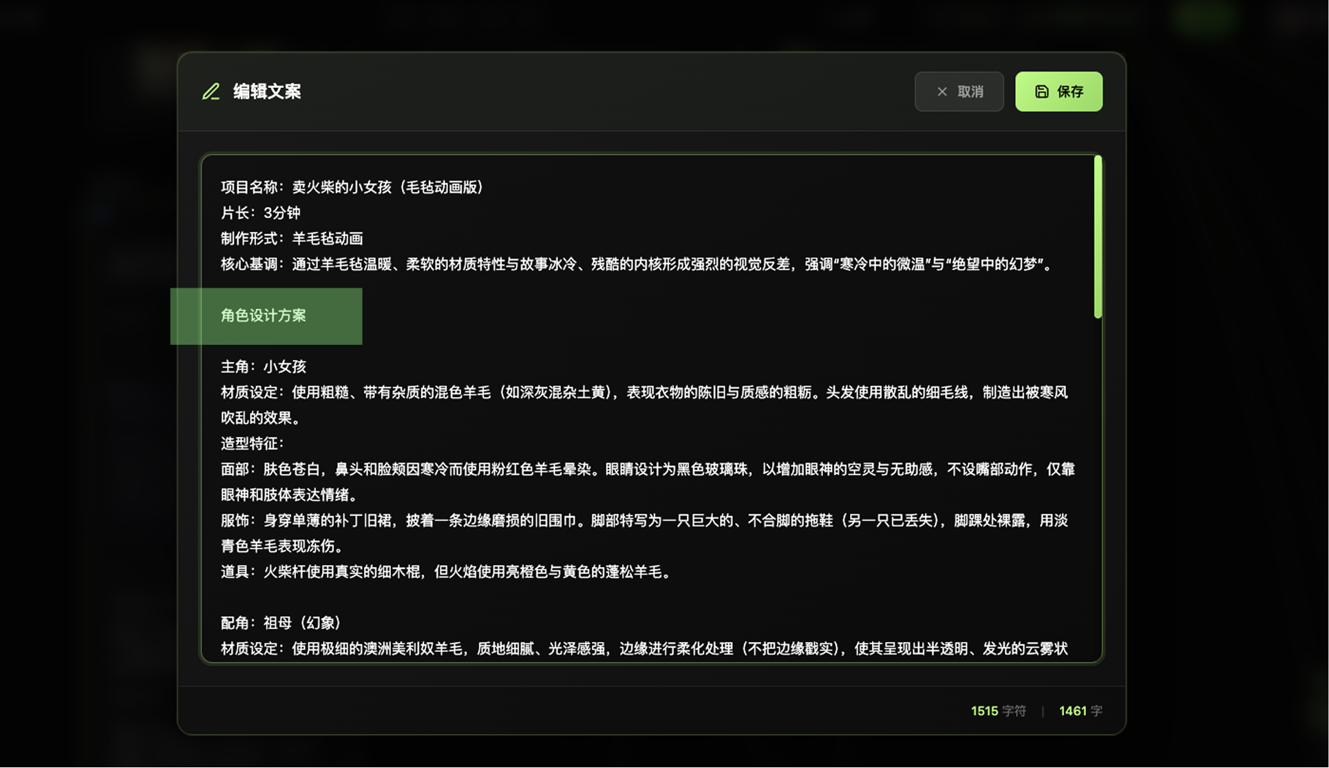1329x768 pixels.
Task: Click the 编辑文案 dialog title
Action: (x=267, y=92)
